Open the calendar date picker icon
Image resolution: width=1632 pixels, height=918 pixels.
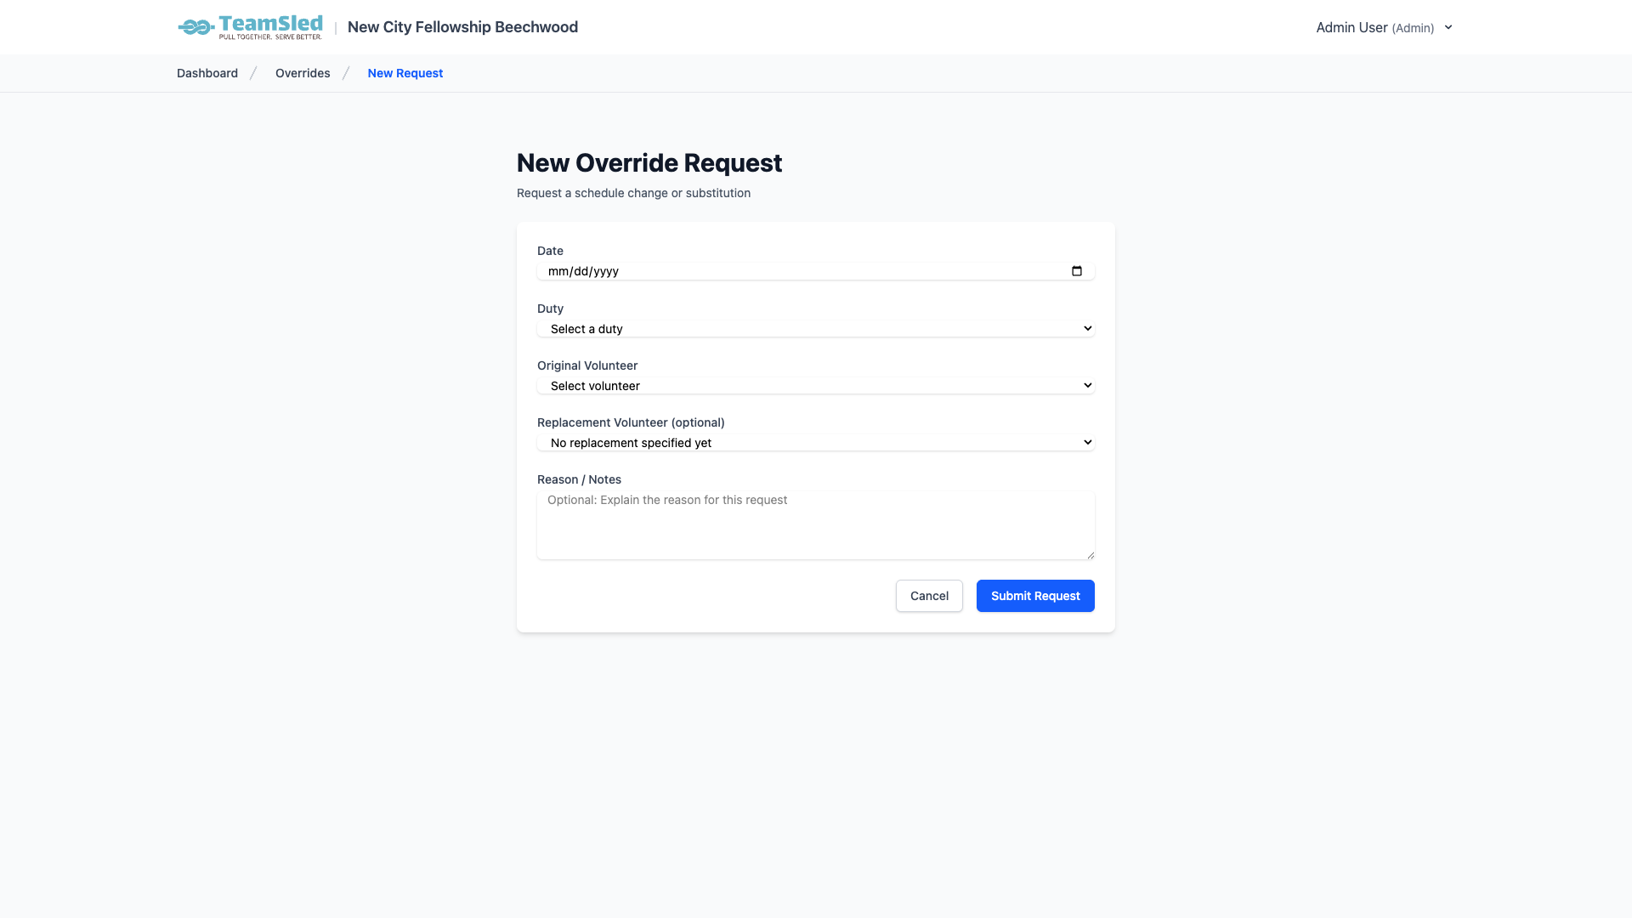click(1077, 271)
